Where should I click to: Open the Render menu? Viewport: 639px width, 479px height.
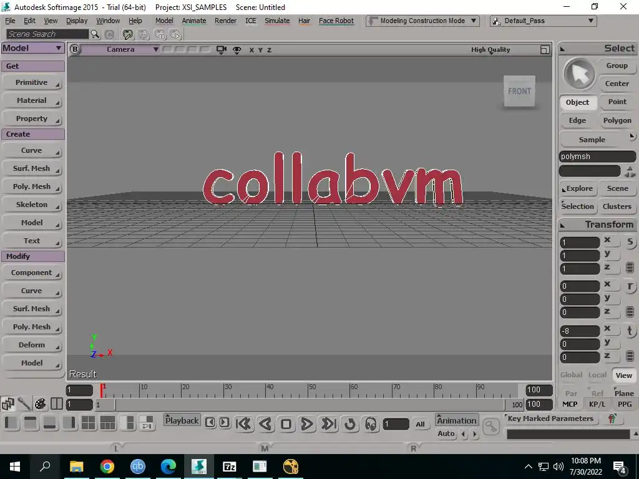[x=225, y=21]
